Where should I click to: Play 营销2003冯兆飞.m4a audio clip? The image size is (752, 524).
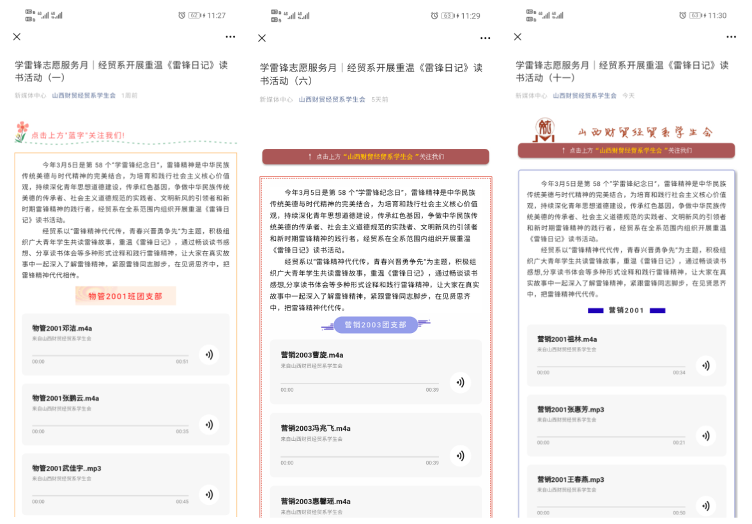click(x=460, y=456)
